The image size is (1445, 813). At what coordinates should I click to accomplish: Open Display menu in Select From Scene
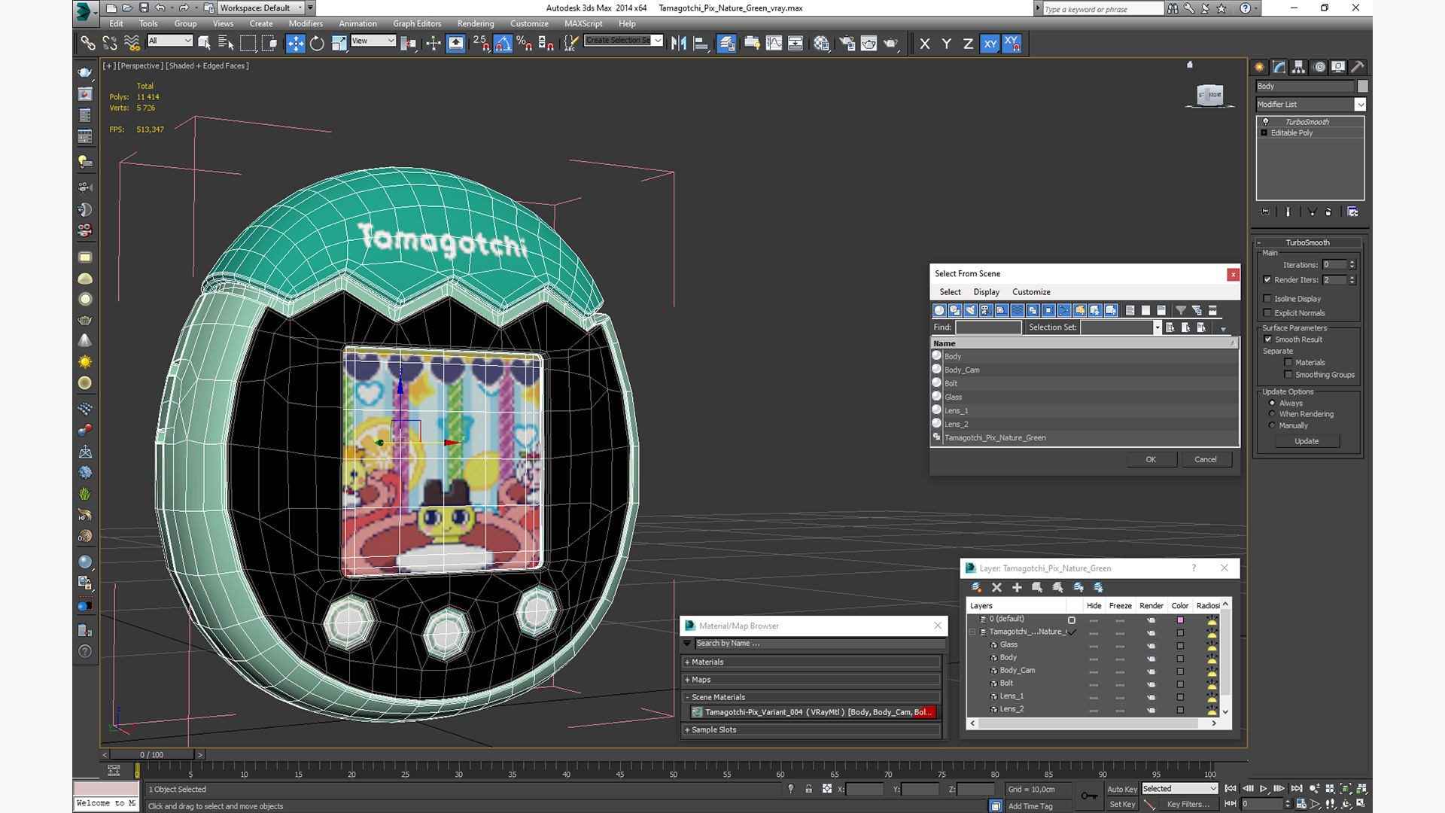(x=986, y=292)
